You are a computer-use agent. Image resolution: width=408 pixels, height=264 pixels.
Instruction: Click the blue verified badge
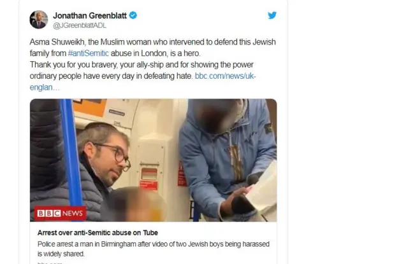[x=133, y=15]
